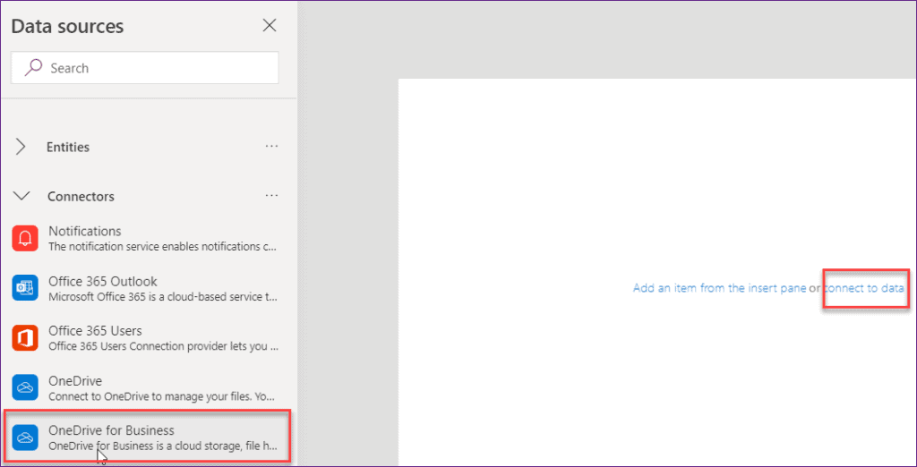Image resolution: width=917 pixels, height=467 pixels.
Task: Click 'Connect to OneDrive to manage' description
Action: [161, 396]
